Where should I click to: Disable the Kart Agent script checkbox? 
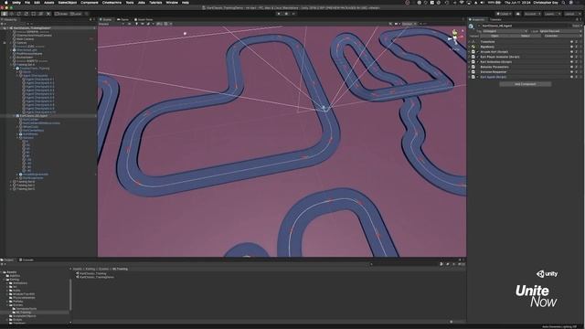478,77
